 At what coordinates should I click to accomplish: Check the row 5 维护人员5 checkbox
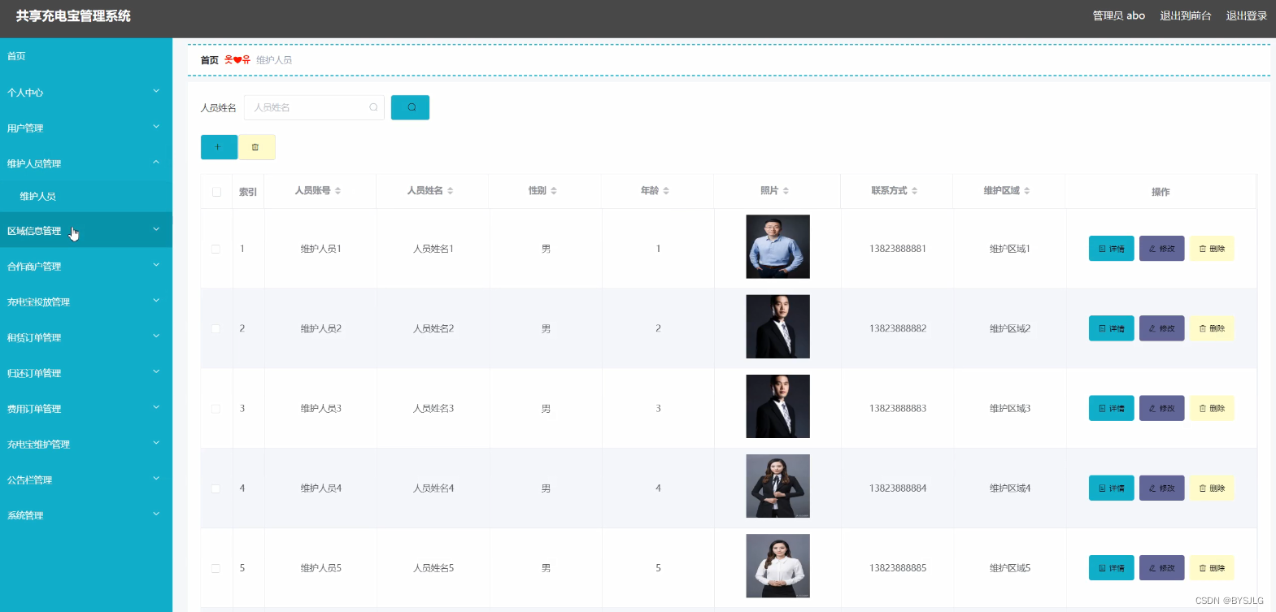216,568
